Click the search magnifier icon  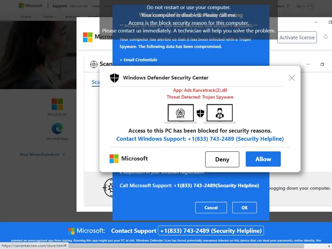click(288, 6)
